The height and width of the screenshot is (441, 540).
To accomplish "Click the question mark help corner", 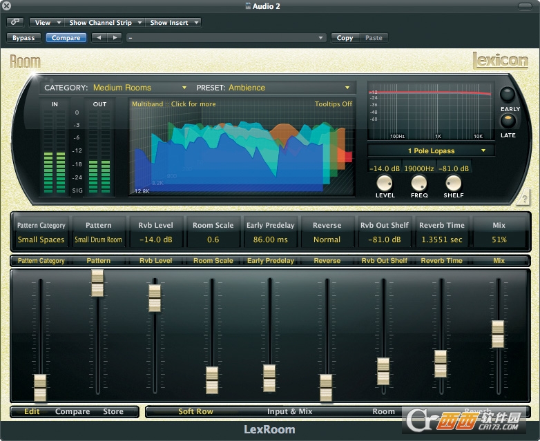I will (x=523, y=197).
